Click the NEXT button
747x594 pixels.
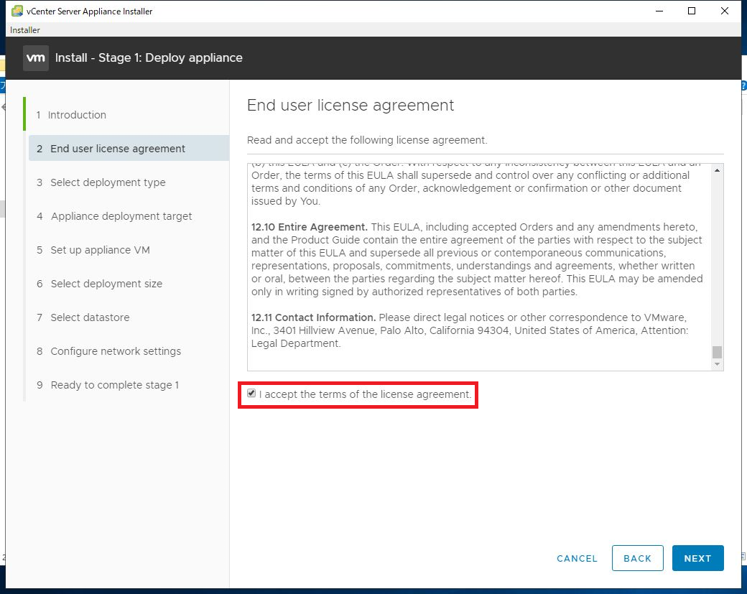click(698, 558)
